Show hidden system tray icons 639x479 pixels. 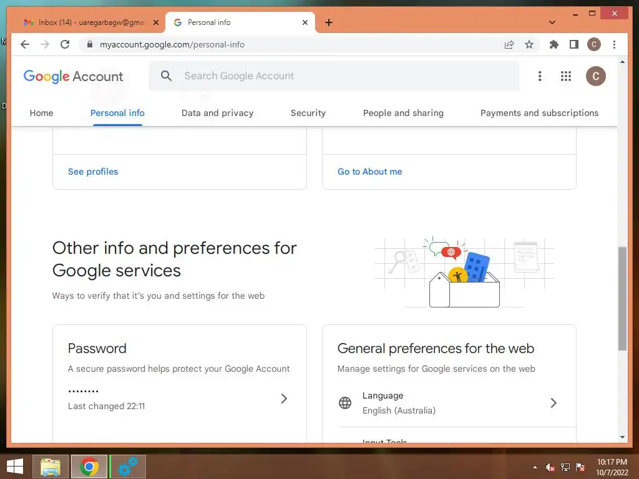pos(535,467)
